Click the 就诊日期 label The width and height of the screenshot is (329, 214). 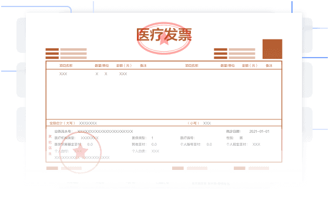233,132
